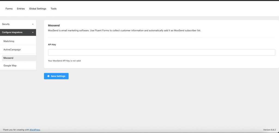279x133 pixels.
Task: Select ActiveCampaign in the sidebar
Action: [12, 50]
